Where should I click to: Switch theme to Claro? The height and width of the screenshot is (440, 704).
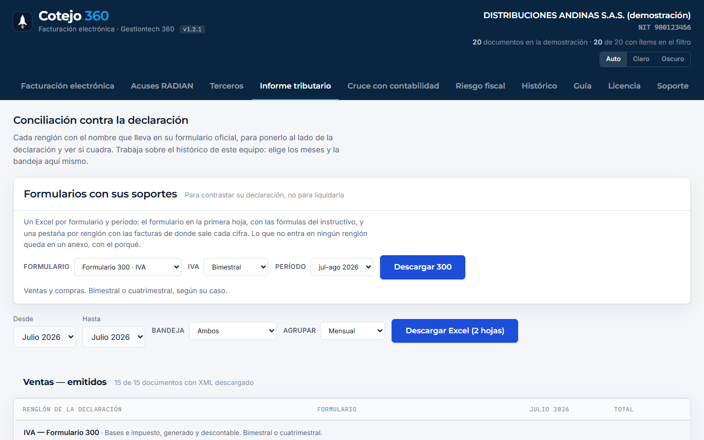click(641, 59)
